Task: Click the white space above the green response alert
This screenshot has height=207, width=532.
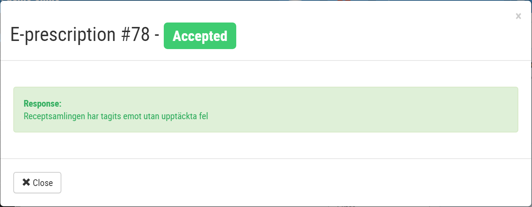Action: click(266, 74)
